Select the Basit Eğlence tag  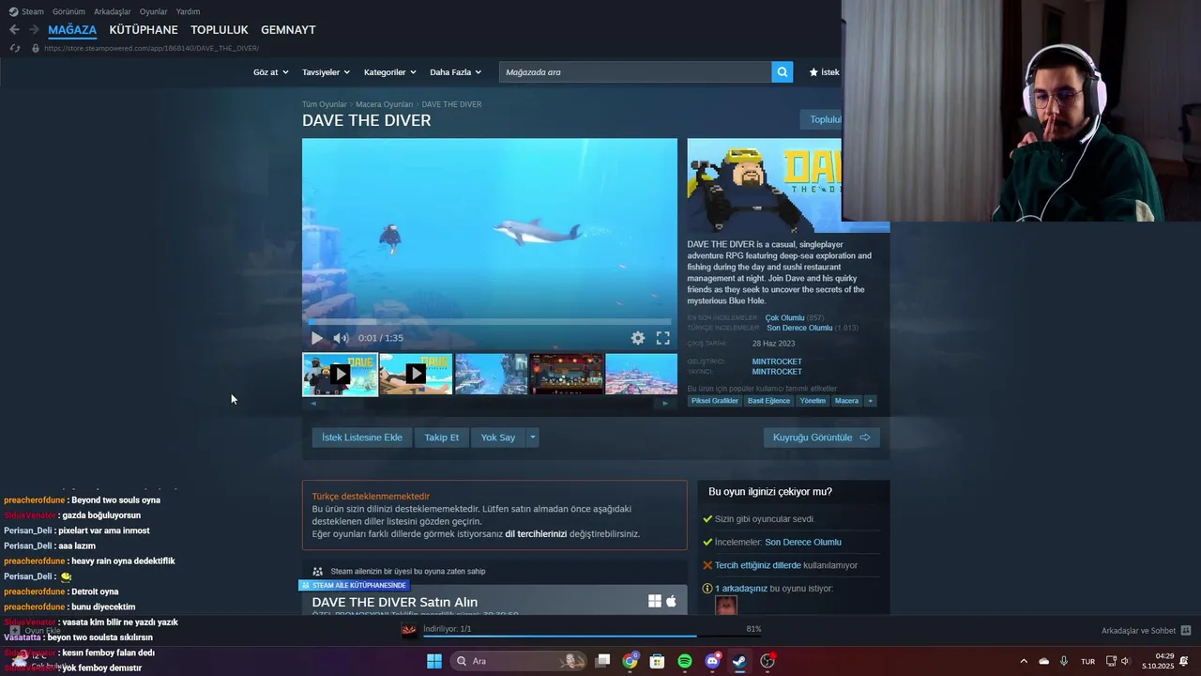pos(768,401)
